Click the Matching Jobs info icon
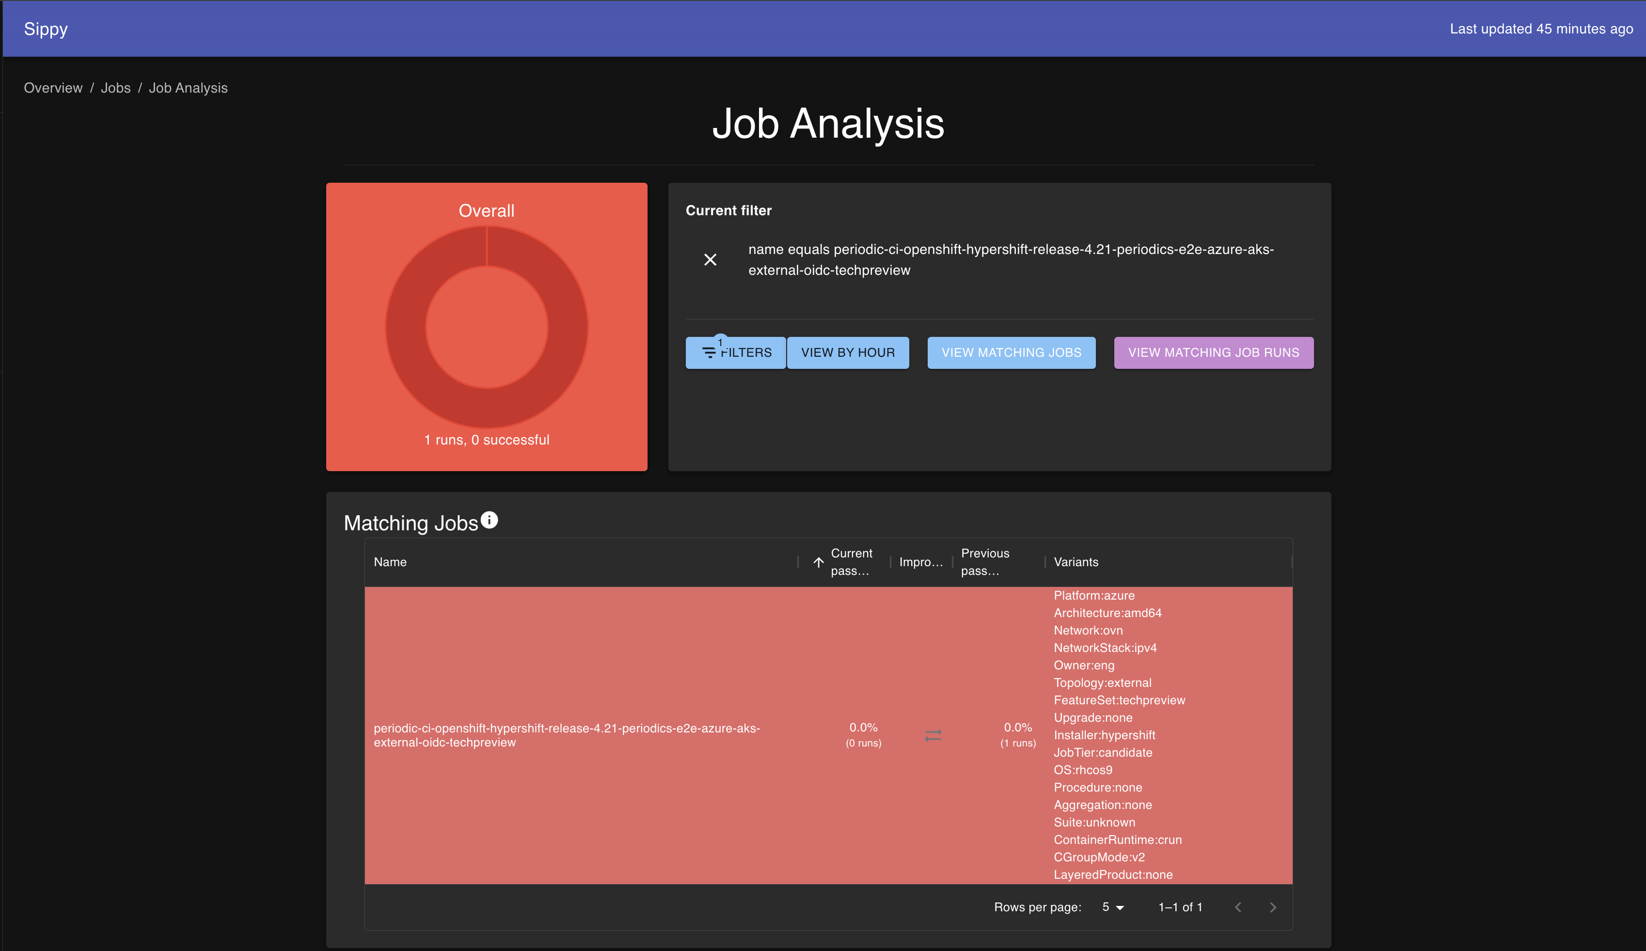Screen dimensions: 1646x951 489,520
